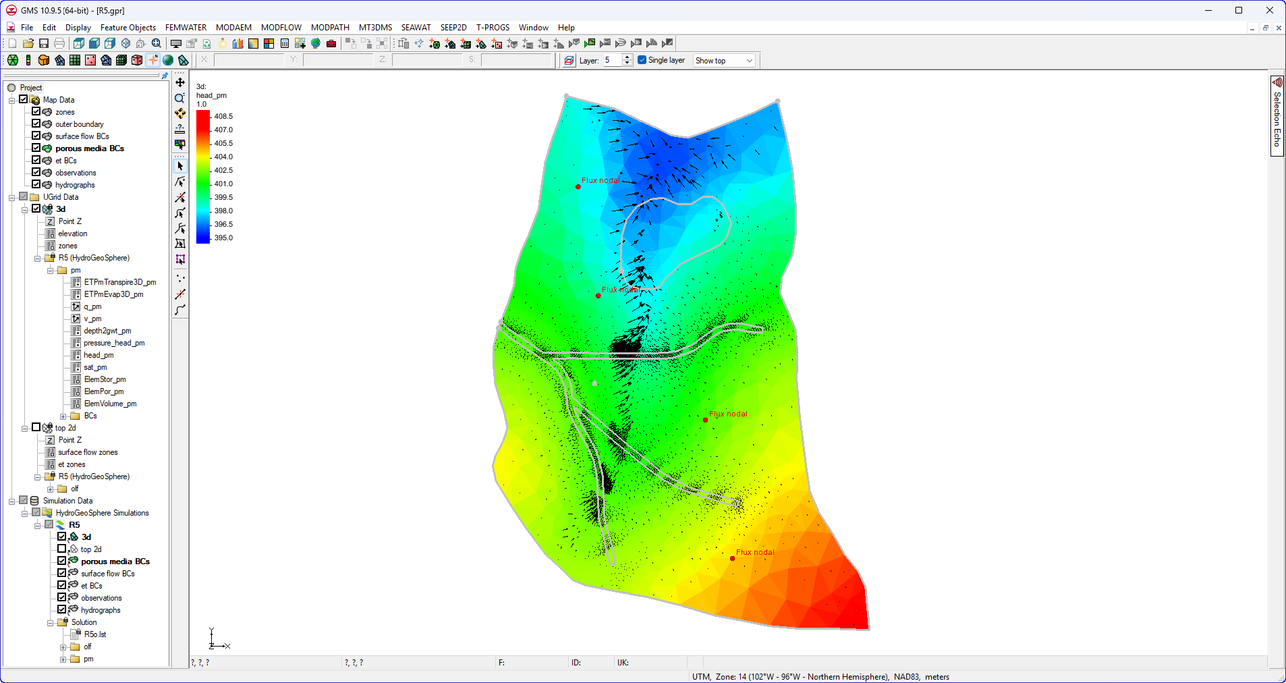The image size is (1286, 683).
Task: Expand the olf folder under Solution
Action: [x=63, y=647]
